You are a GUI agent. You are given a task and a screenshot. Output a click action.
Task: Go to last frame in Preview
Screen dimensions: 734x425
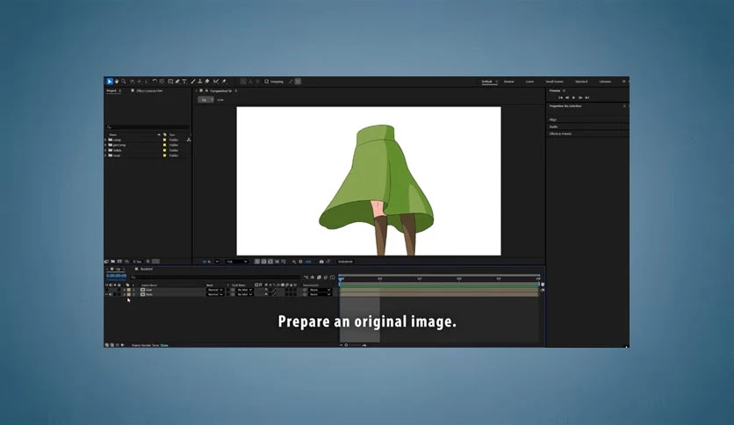pos(587,97)
